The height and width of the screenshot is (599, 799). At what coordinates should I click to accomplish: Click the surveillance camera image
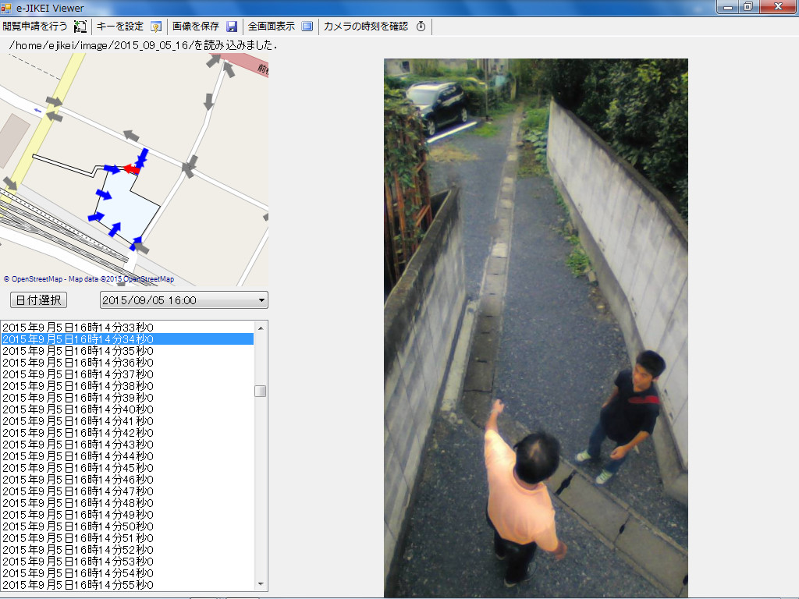tap(535, 327)
